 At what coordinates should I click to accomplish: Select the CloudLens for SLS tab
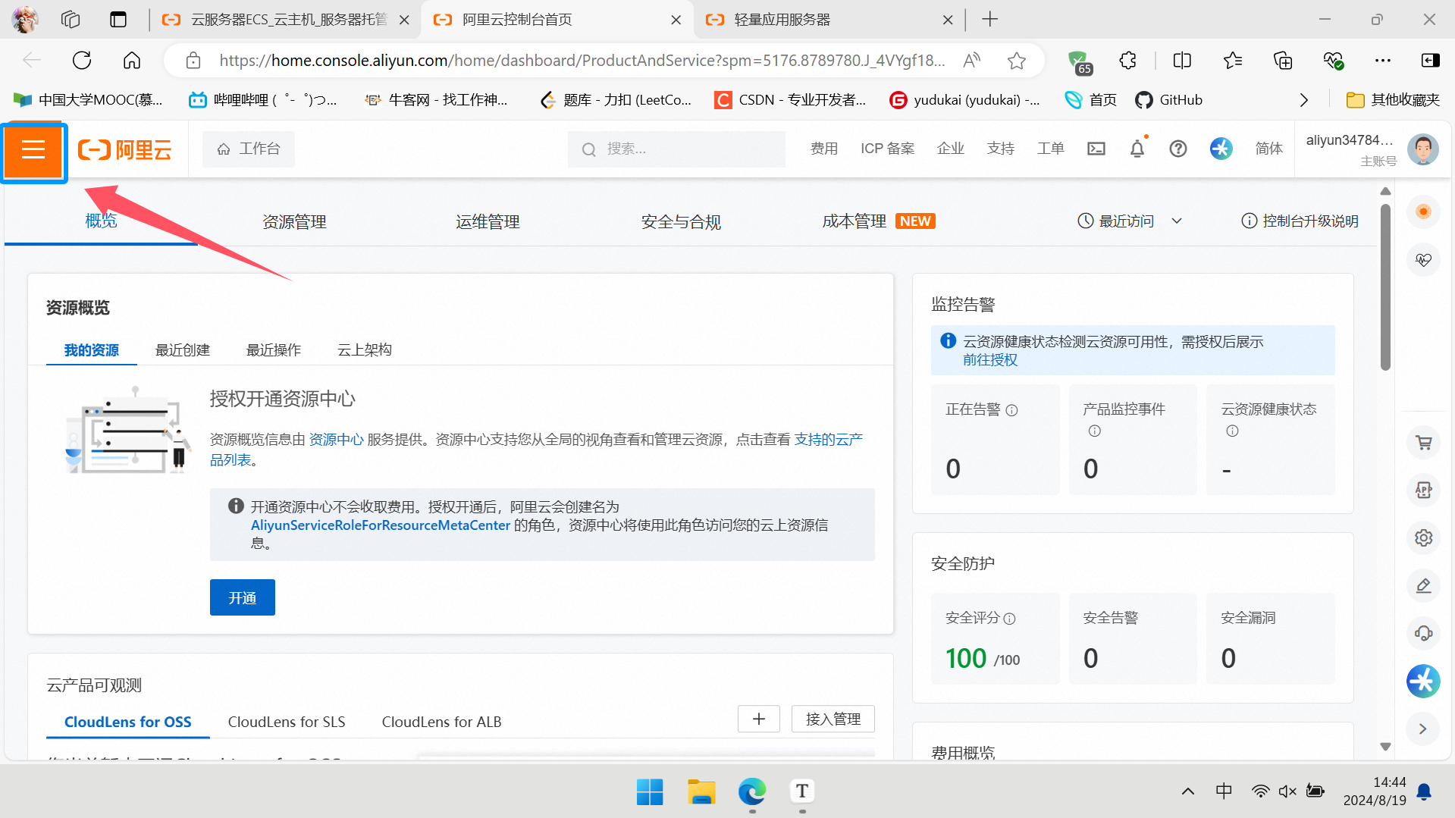point(287,722)
